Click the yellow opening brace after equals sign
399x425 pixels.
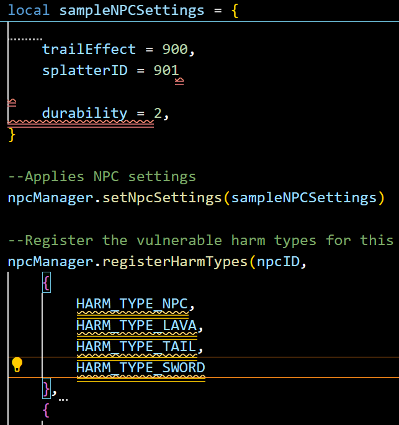tap(235, 11)
